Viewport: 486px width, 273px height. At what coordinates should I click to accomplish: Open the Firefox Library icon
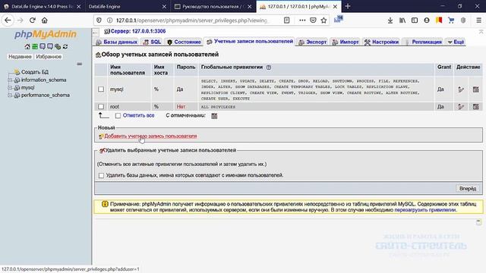coord(402,20)
